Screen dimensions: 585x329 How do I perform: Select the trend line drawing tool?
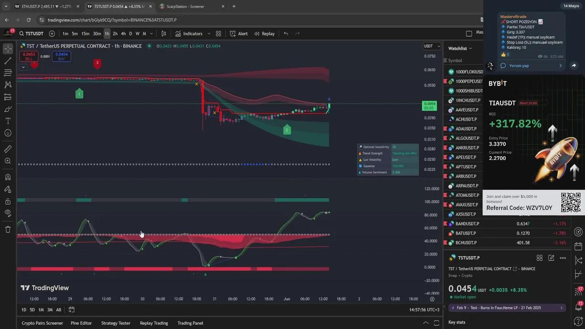point(8,61)
